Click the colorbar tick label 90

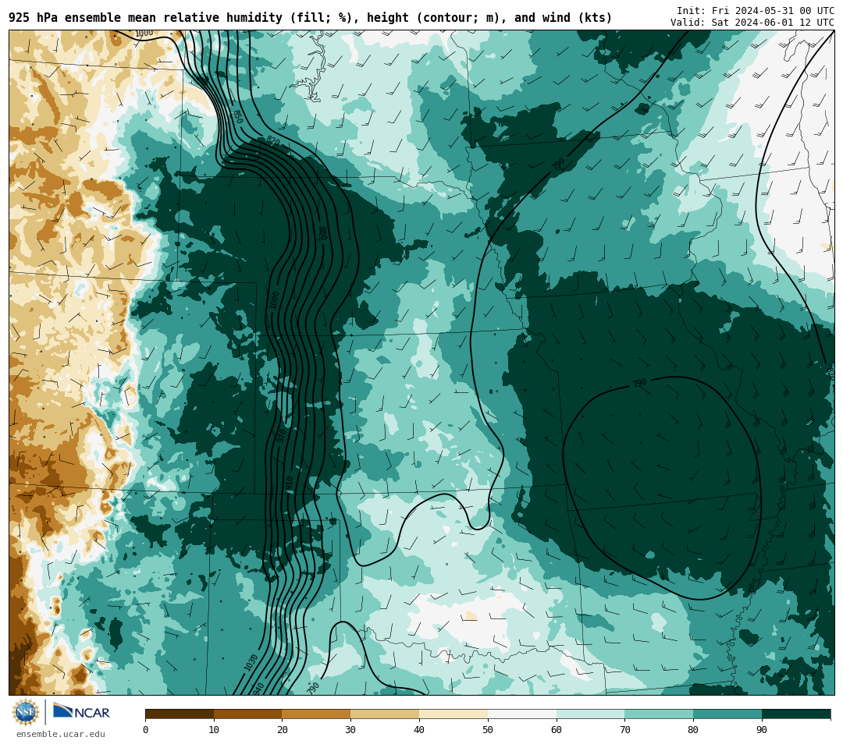(762, 729)
